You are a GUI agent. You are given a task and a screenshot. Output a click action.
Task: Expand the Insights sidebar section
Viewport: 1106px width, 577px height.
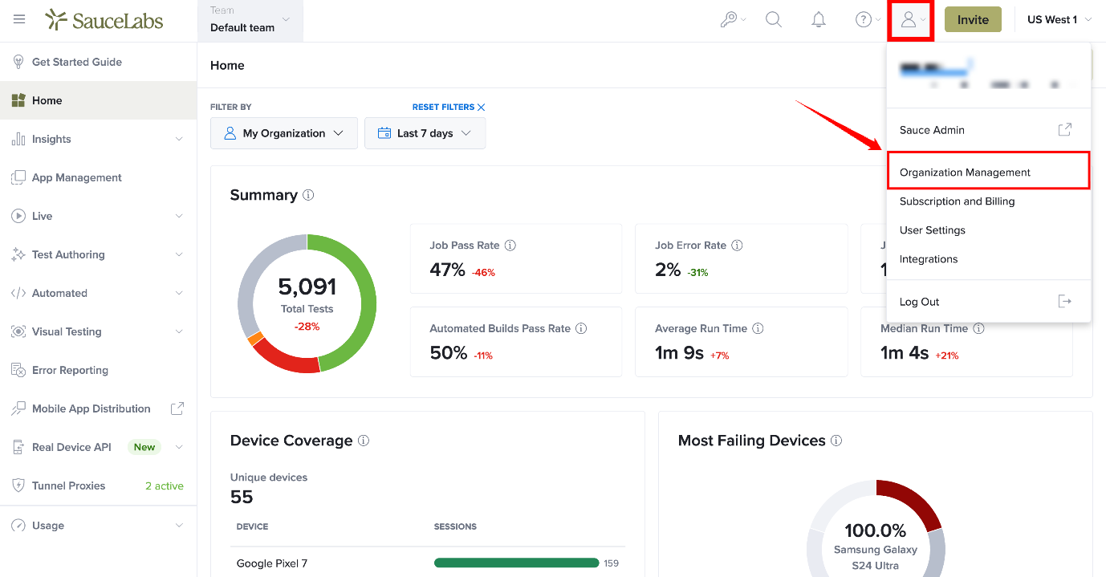pos(98,139)
